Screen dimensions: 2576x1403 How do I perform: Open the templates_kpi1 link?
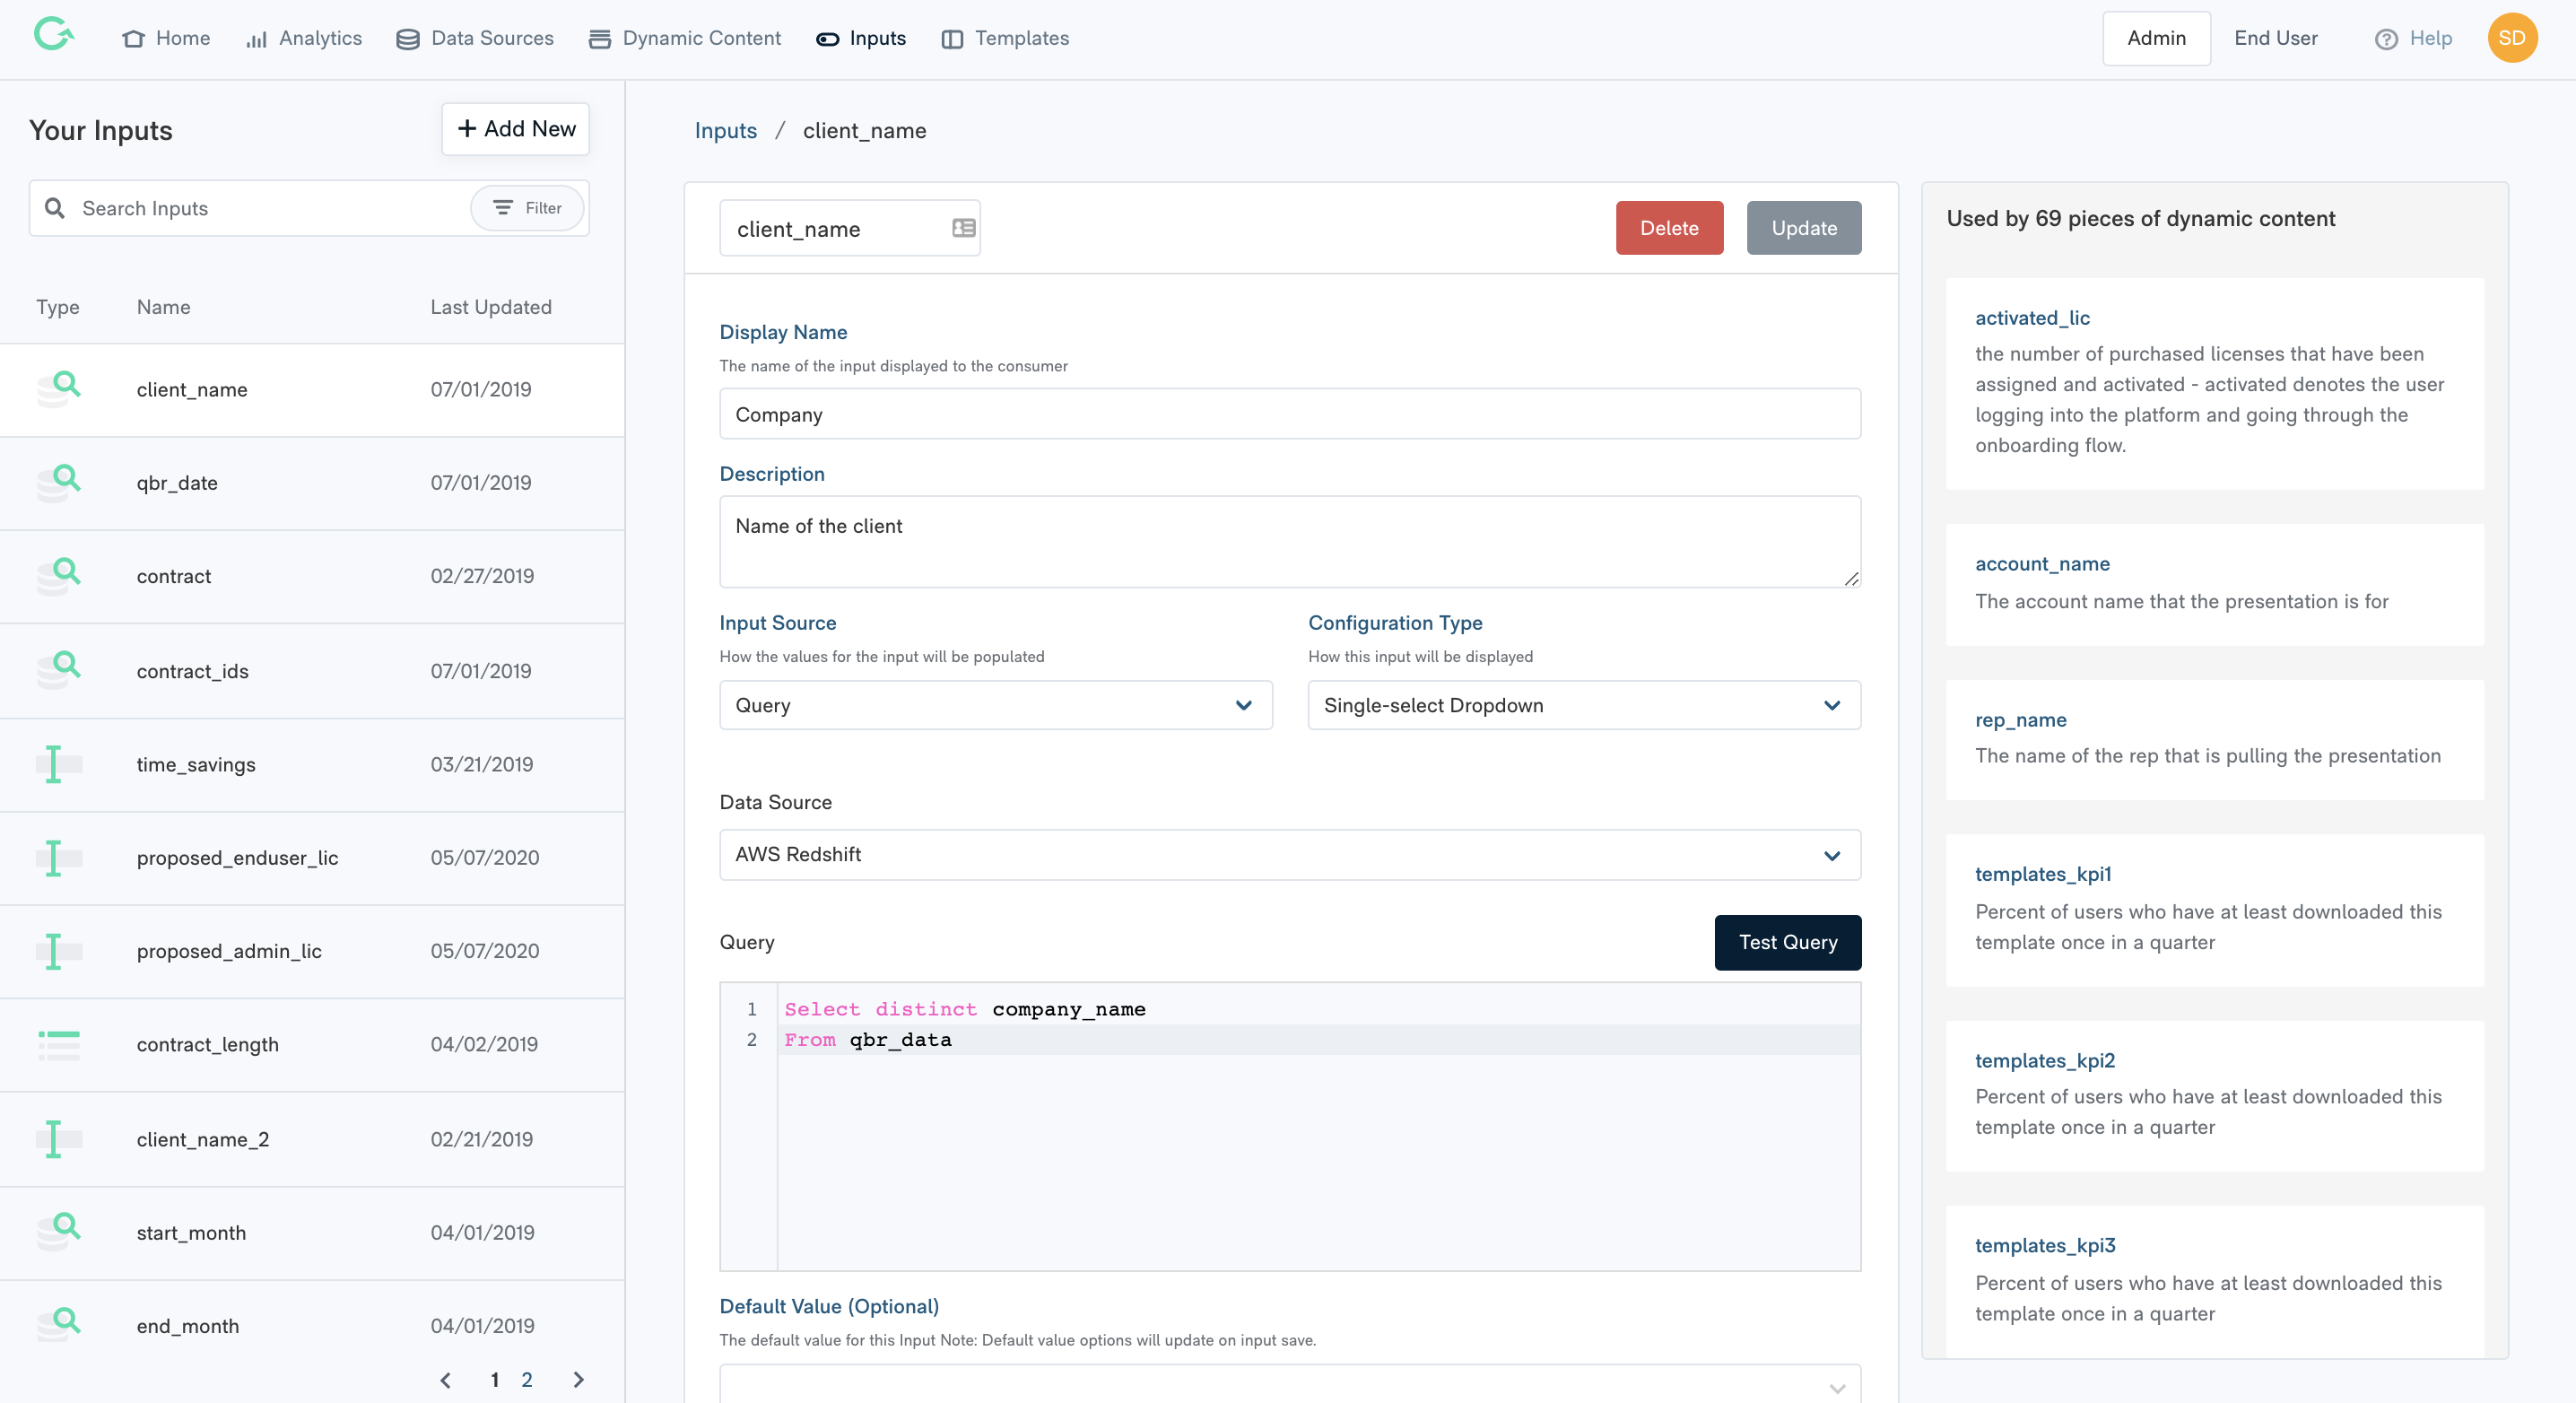pyautogui.click(x=2043, y=874)
